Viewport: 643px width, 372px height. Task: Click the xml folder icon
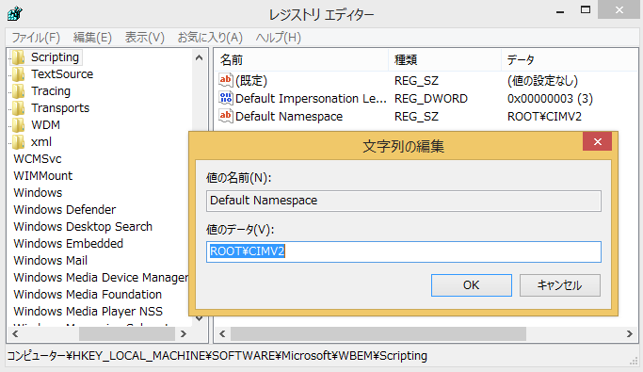pos(19,142)
